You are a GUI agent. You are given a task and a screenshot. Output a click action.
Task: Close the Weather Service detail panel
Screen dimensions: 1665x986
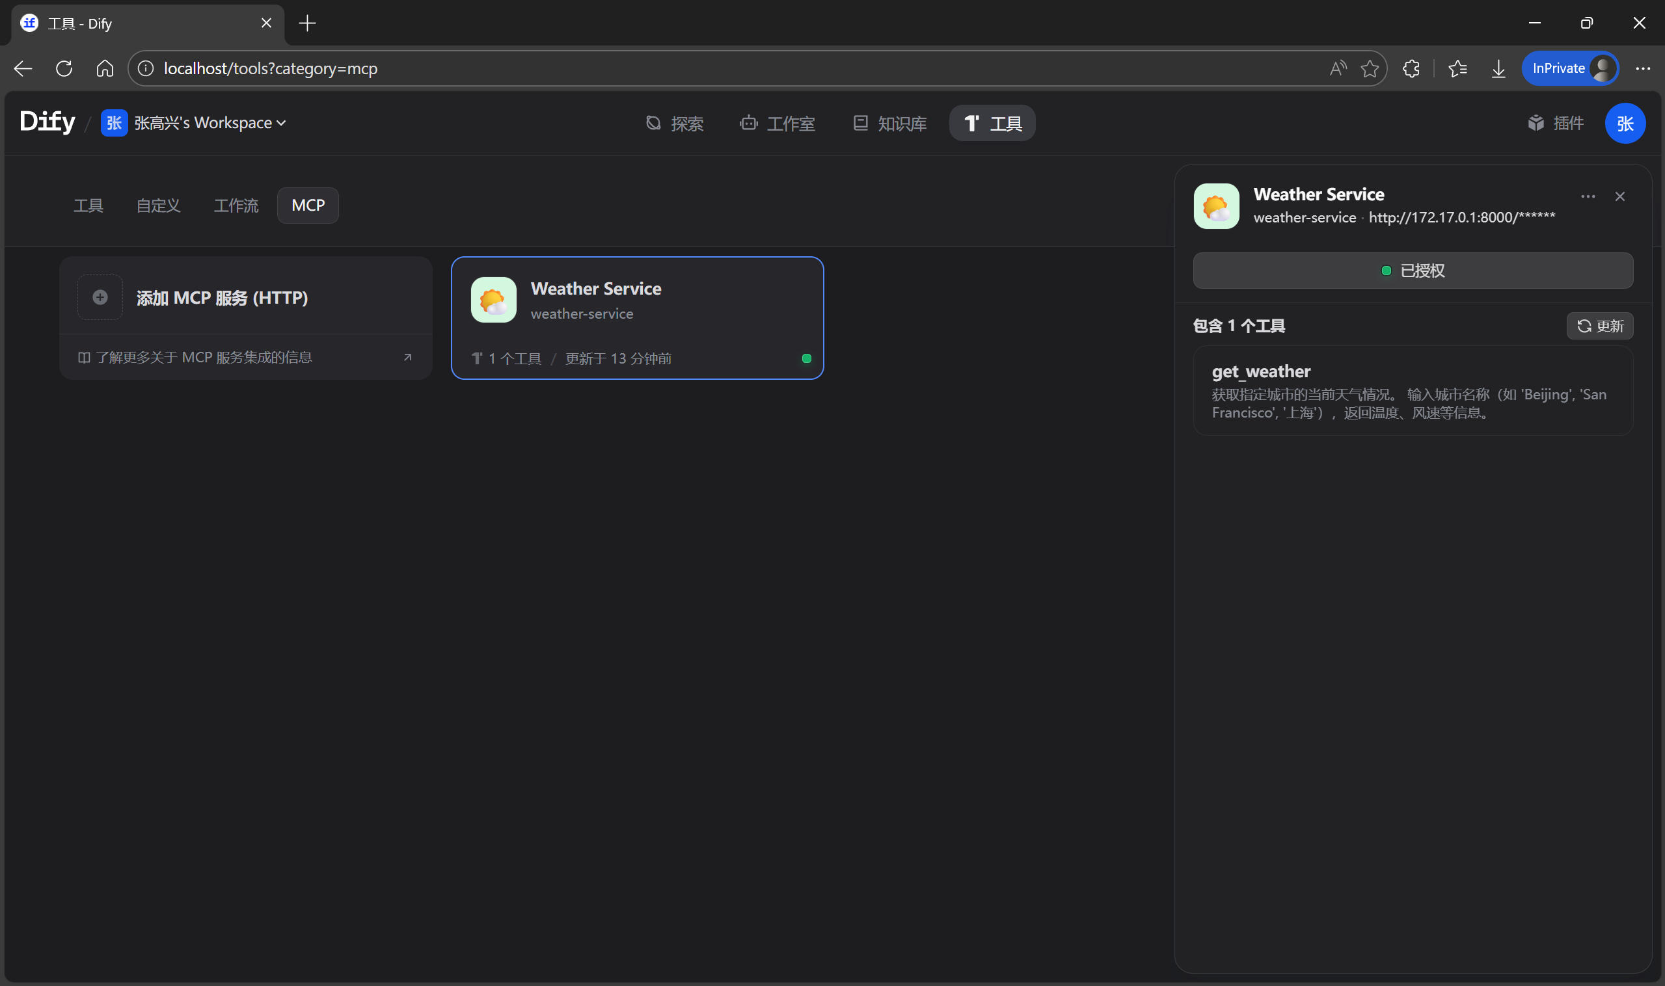click(1619, 196)
